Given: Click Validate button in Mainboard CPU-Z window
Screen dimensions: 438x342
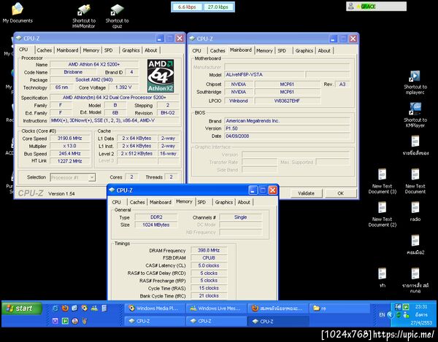Looking at the screenshot, I should [306, 193].
